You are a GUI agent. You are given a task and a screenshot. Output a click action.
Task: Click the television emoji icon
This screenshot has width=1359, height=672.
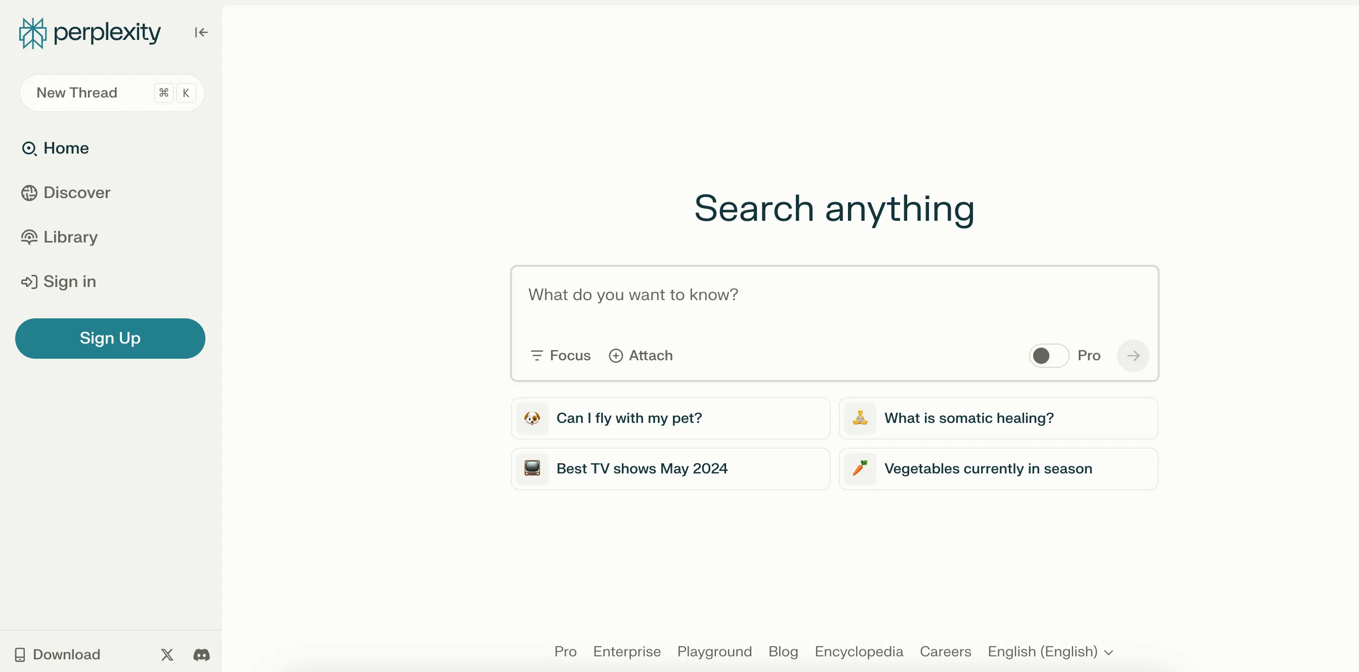pos(532,469)
